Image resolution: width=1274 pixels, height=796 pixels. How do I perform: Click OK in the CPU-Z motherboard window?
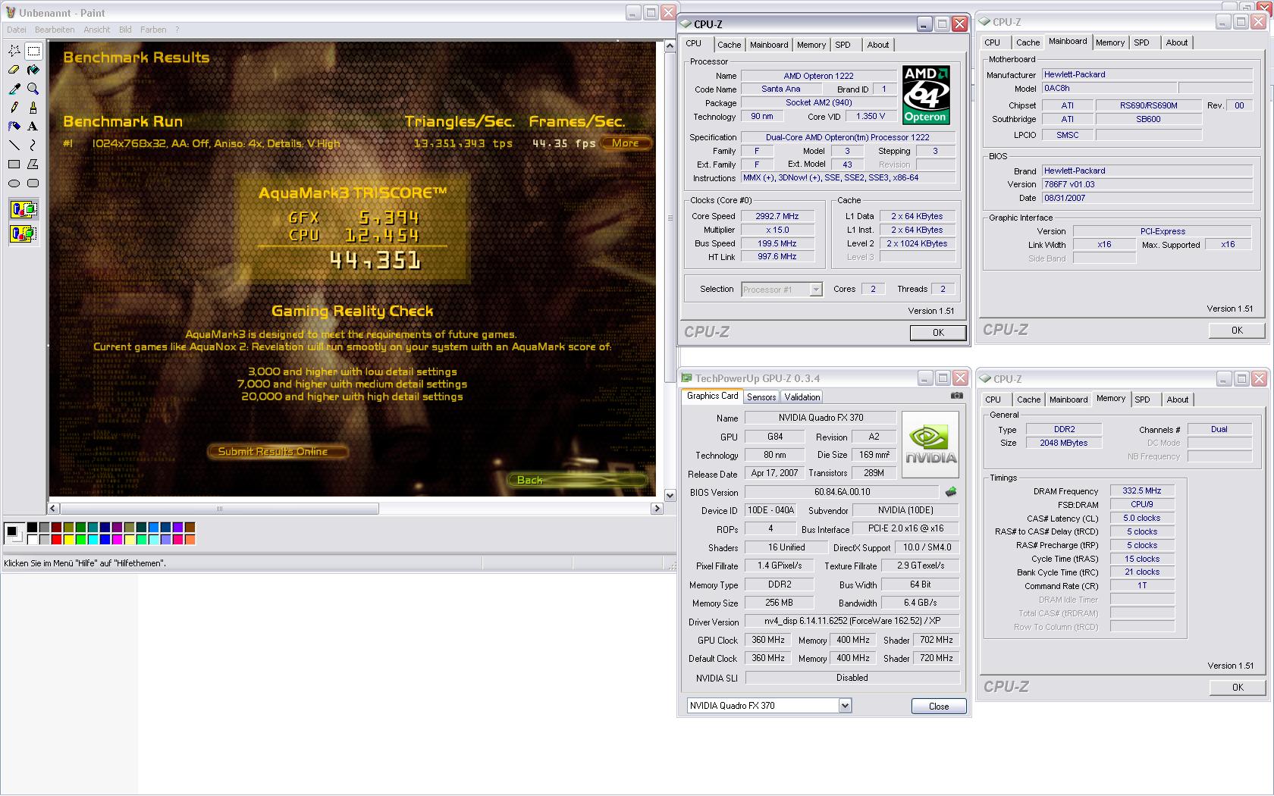coord(1237,331)
